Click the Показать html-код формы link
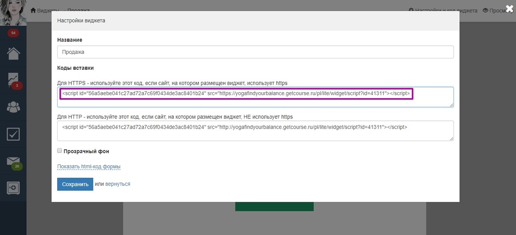The width and height of the screenshot is (516, 235). pyautogui.click(x=89, y=167)
